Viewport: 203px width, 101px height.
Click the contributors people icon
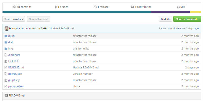click(132, 7)
